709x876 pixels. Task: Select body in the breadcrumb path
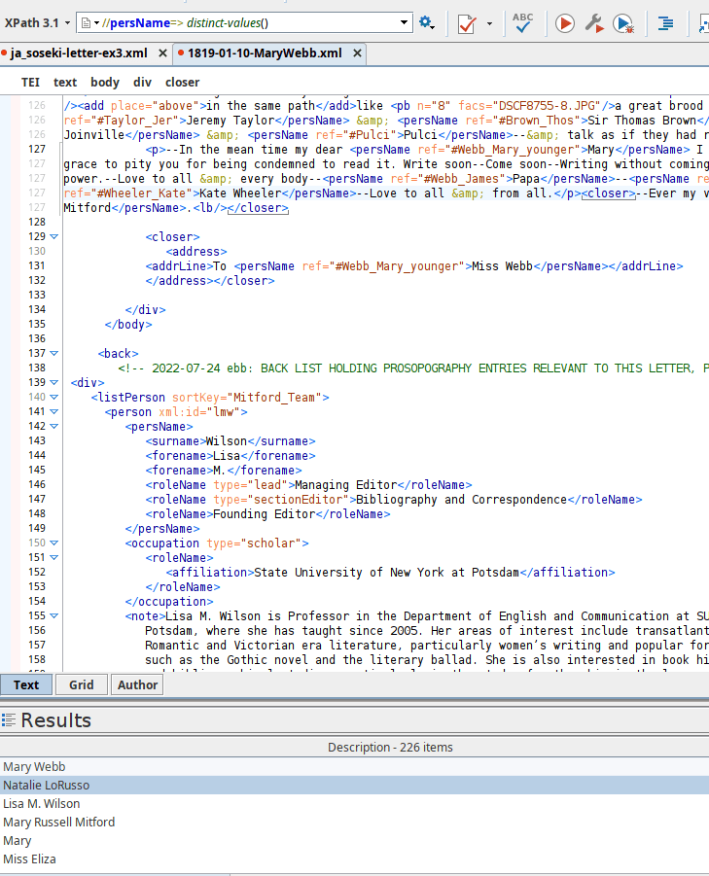pyautogui.click(x=105, y=82)
